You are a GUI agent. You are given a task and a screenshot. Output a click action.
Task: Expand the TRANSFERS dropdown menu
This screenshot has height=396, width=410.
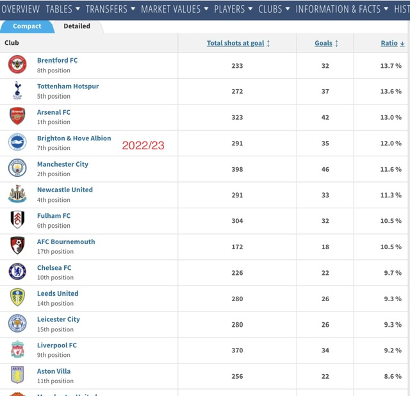[110, 9]
